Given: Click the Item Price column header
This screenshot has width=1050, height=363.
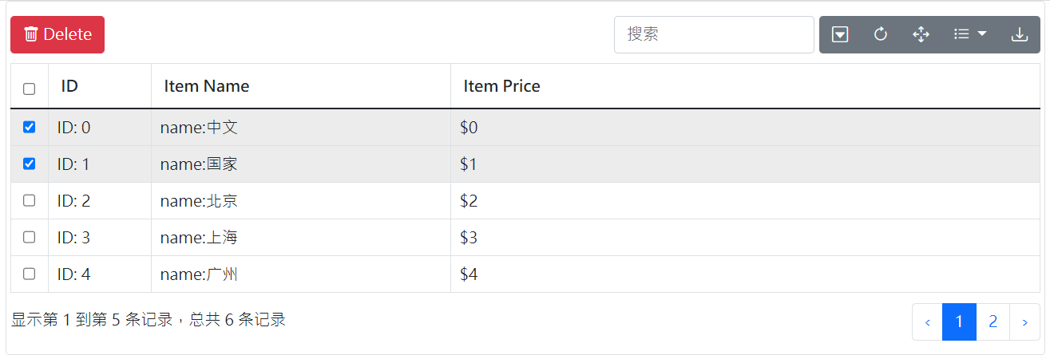Looking at the screenshot, I should point(501,86).
